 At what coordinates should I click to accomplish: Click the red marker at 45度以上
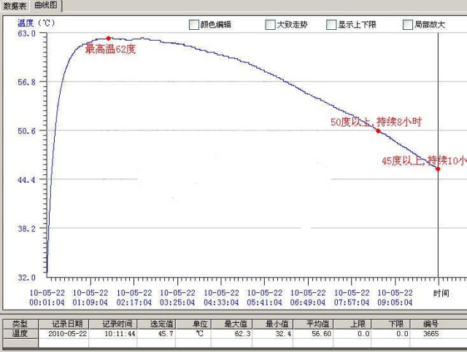click(438, 168)
